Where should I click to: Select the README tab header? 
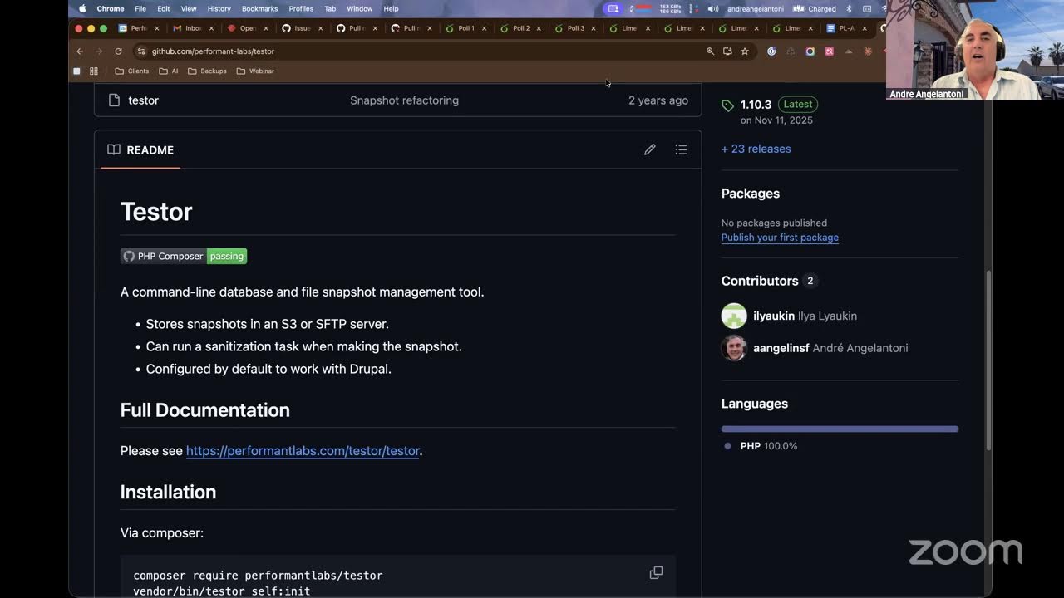(140, 150)
